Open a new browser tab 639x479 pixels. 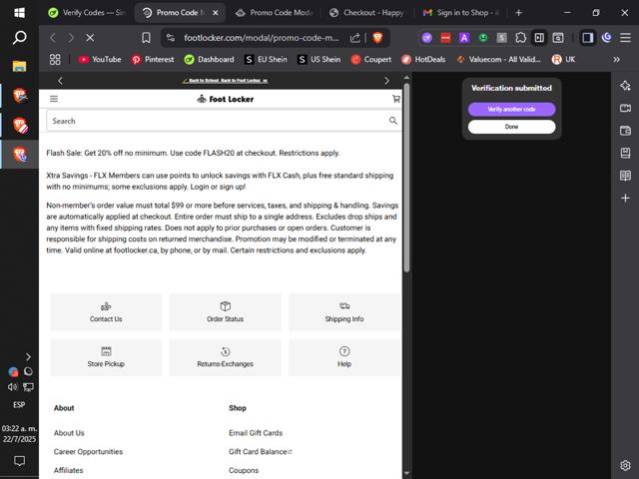(518, 13)
